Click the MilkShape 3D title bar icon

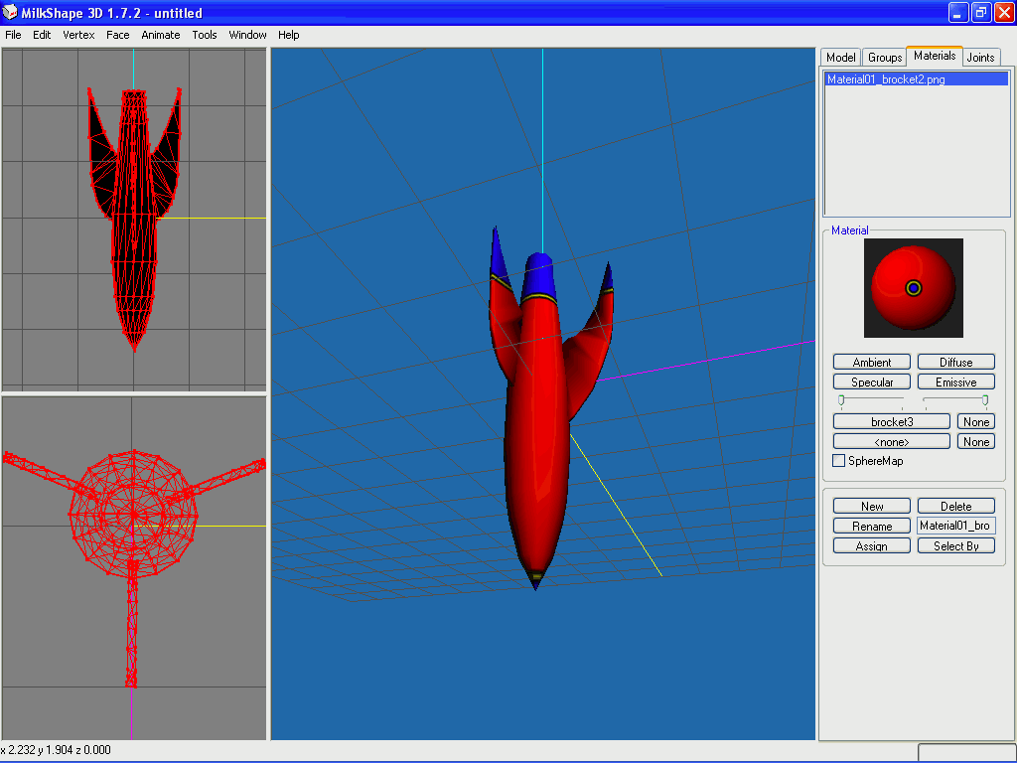[x=11, y=13]
